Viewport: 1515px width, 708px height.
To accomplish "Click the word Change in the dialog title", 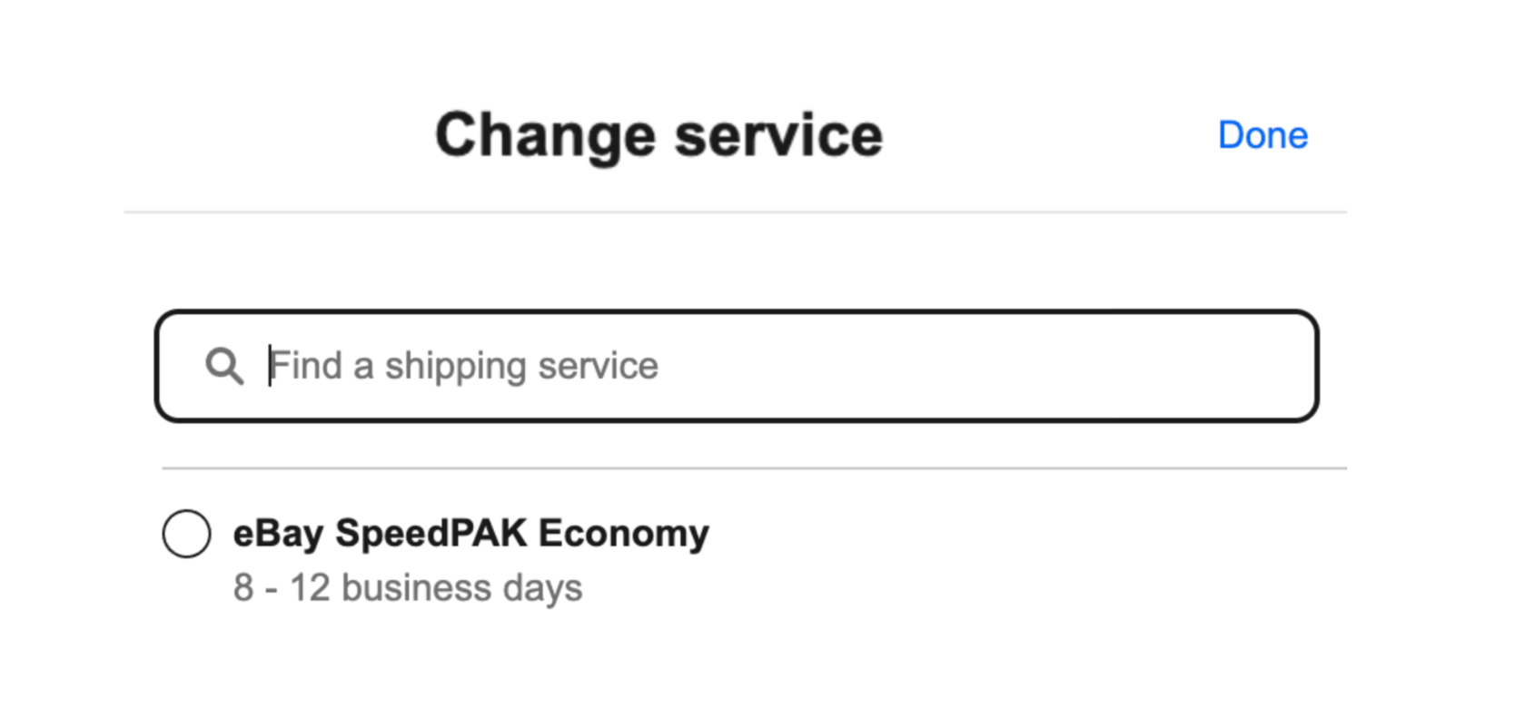I will [x=545, y=135].
